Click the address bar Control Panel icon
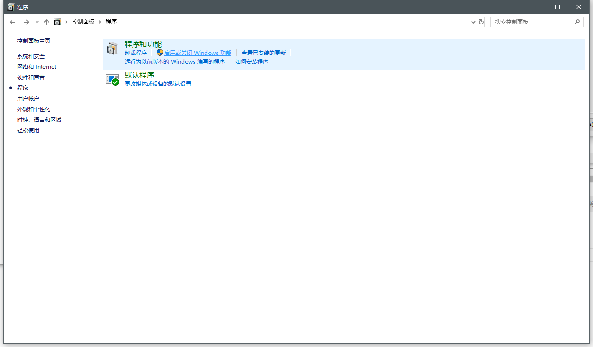Image resolution: width=593 pixels, height=347 pixels. pyautogui.click(x=57, y=22)
